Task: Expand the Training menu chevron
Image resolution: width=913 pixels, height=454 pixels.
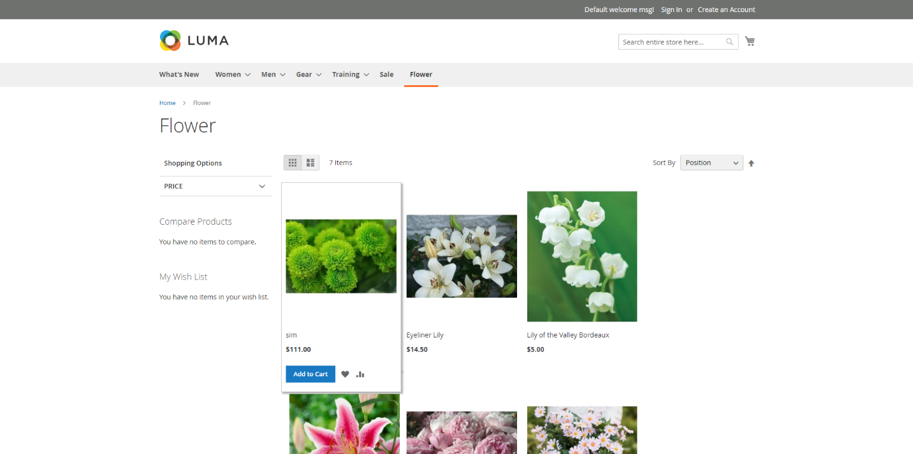Action: pos(366,75)
